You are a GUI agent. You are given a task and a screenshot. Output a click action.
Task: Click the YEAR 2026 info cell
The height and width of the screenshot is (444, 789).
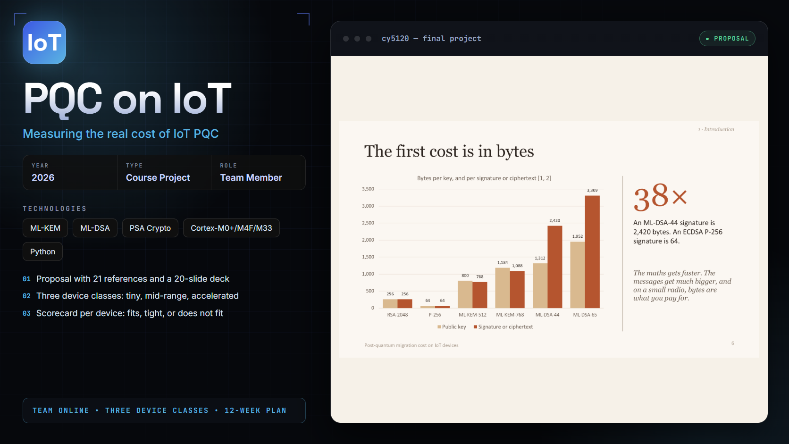(70, 173)
